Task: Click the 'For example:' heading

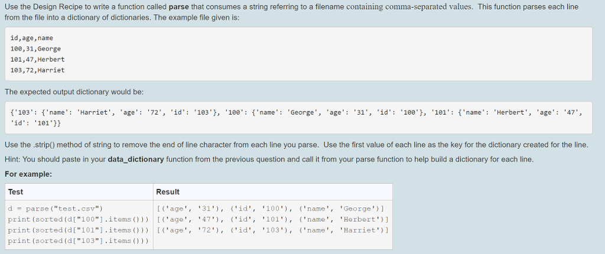Action: (x=28, y=174)
